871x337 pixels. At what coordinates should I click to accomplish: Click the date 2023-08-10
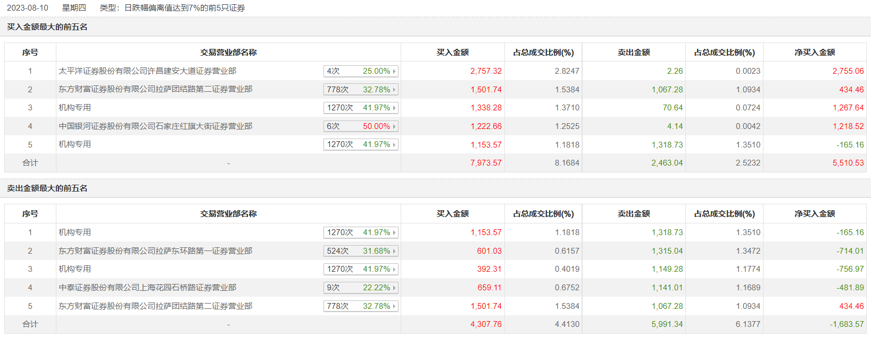[x=28, y=8]
